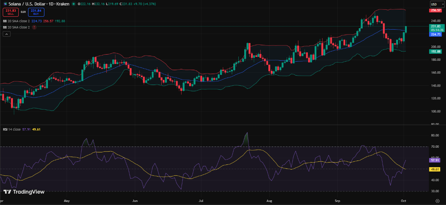Click the red 256.57 upper band price label
The height and width of the screenshot is (205, 446).
coord(435,11)
